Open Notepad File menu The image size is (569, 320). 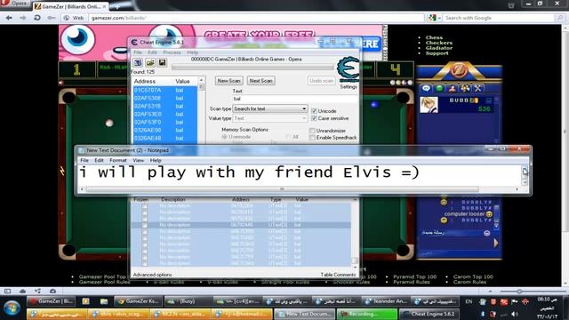click(x=84, y=160)
